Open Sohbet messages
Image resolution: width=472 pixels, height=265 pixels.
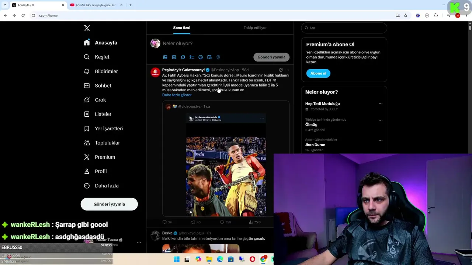click(x=97, y=86)
